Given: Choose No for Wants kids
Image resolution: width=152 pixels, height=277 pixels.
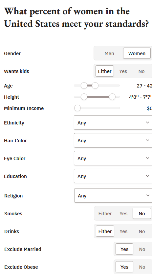Looking at the screenshot, I should pyautogui.click(x=141, y=71).
